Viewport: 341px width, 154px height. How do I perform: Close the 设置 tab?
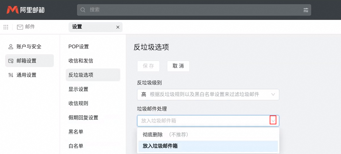point(118,27)
